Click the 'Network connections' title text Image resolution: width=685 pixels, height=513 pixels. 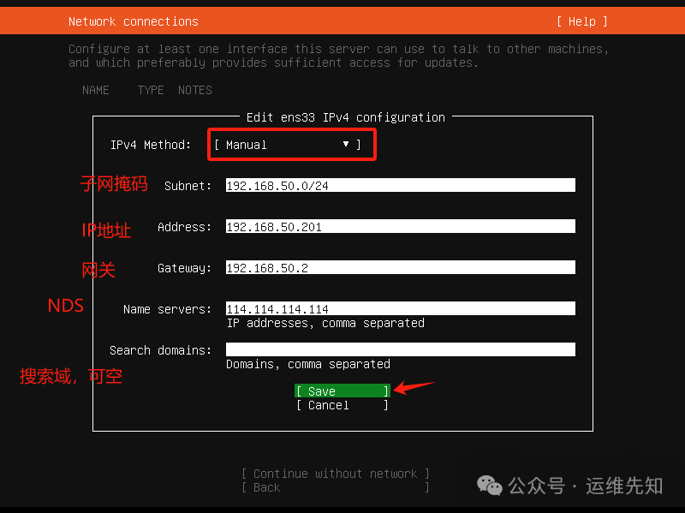(x=134, y=21)
